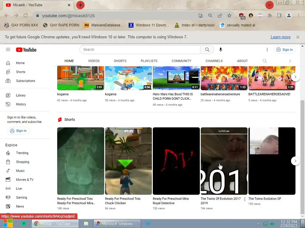Reload the page with the refresh icon

click(x=26, y=16)
